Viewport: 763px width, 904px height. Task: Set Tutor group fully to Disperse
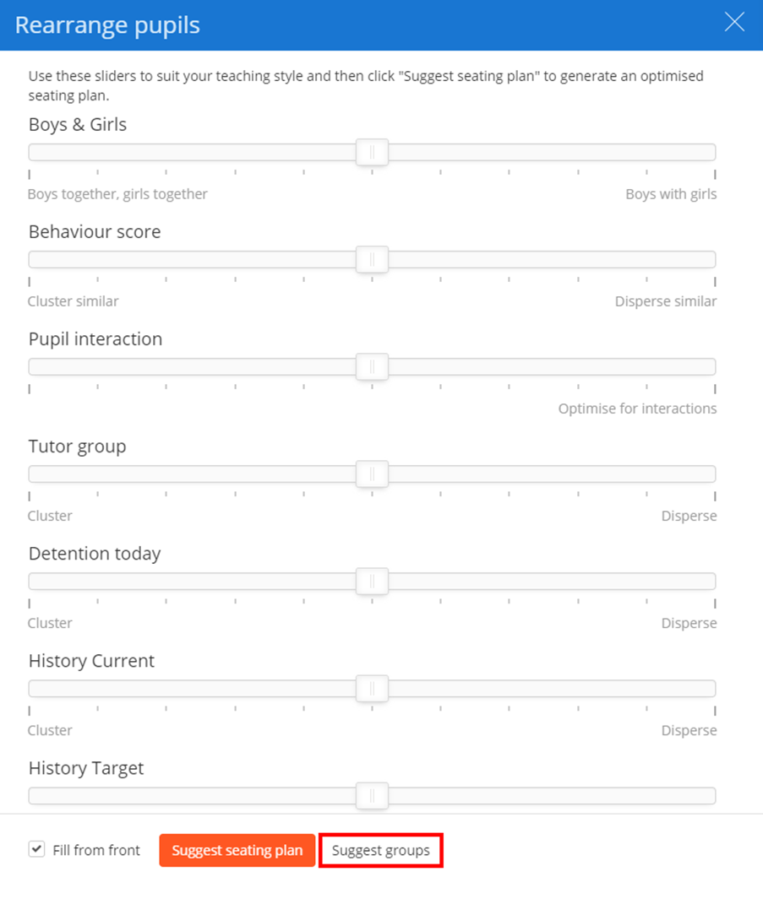[710, 474]
